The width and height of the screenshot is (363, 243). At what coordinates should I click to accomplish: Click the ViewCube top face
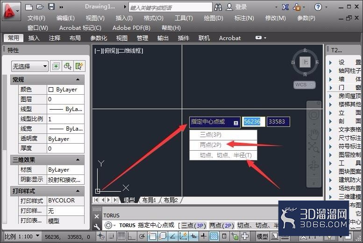tap(305, 62)
